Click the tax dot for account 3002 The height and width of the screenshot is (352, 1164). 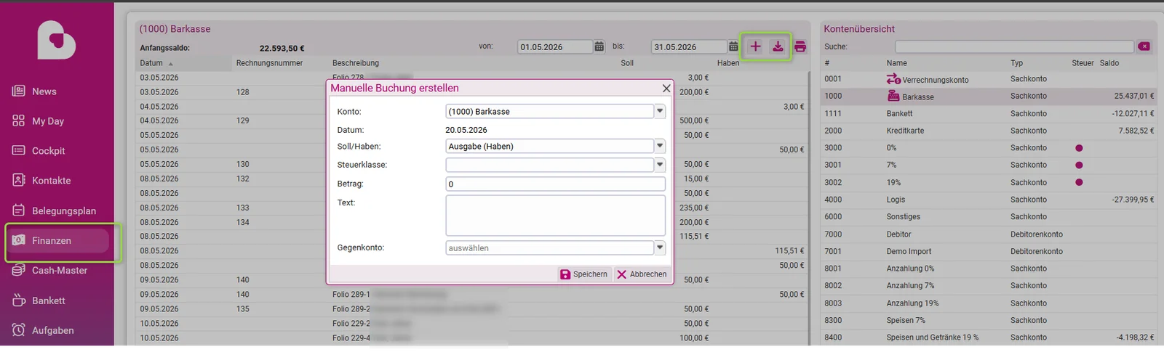pos(1079,183)
